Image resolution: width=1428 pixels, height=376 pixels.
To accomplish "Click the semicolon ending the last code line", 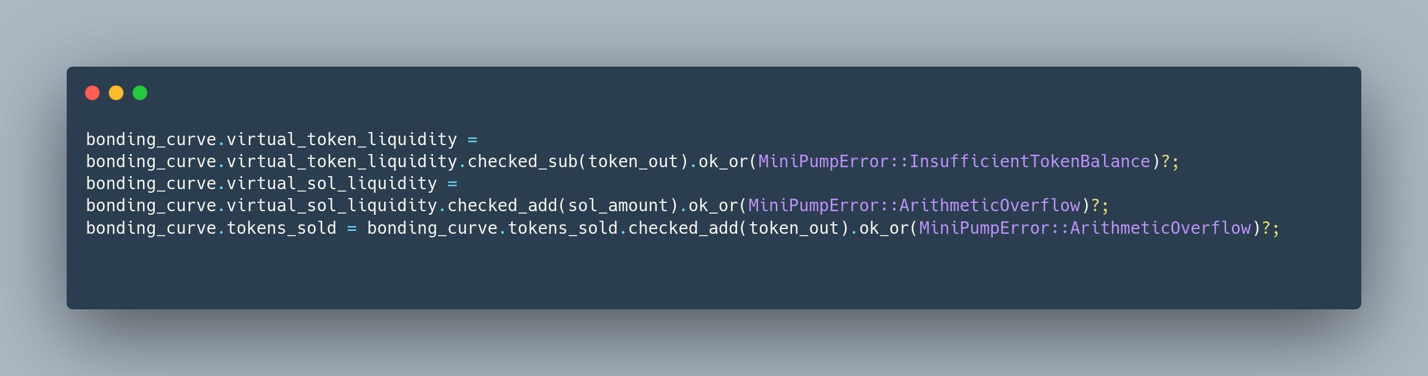I will point(1276,228).
